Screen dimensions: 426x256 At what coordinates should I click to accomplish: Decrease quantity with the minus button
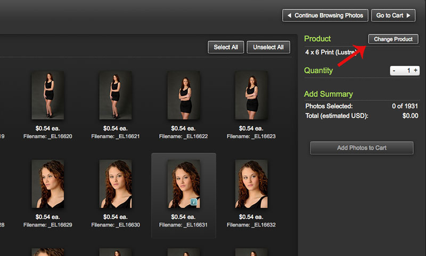tap(394, 70)
